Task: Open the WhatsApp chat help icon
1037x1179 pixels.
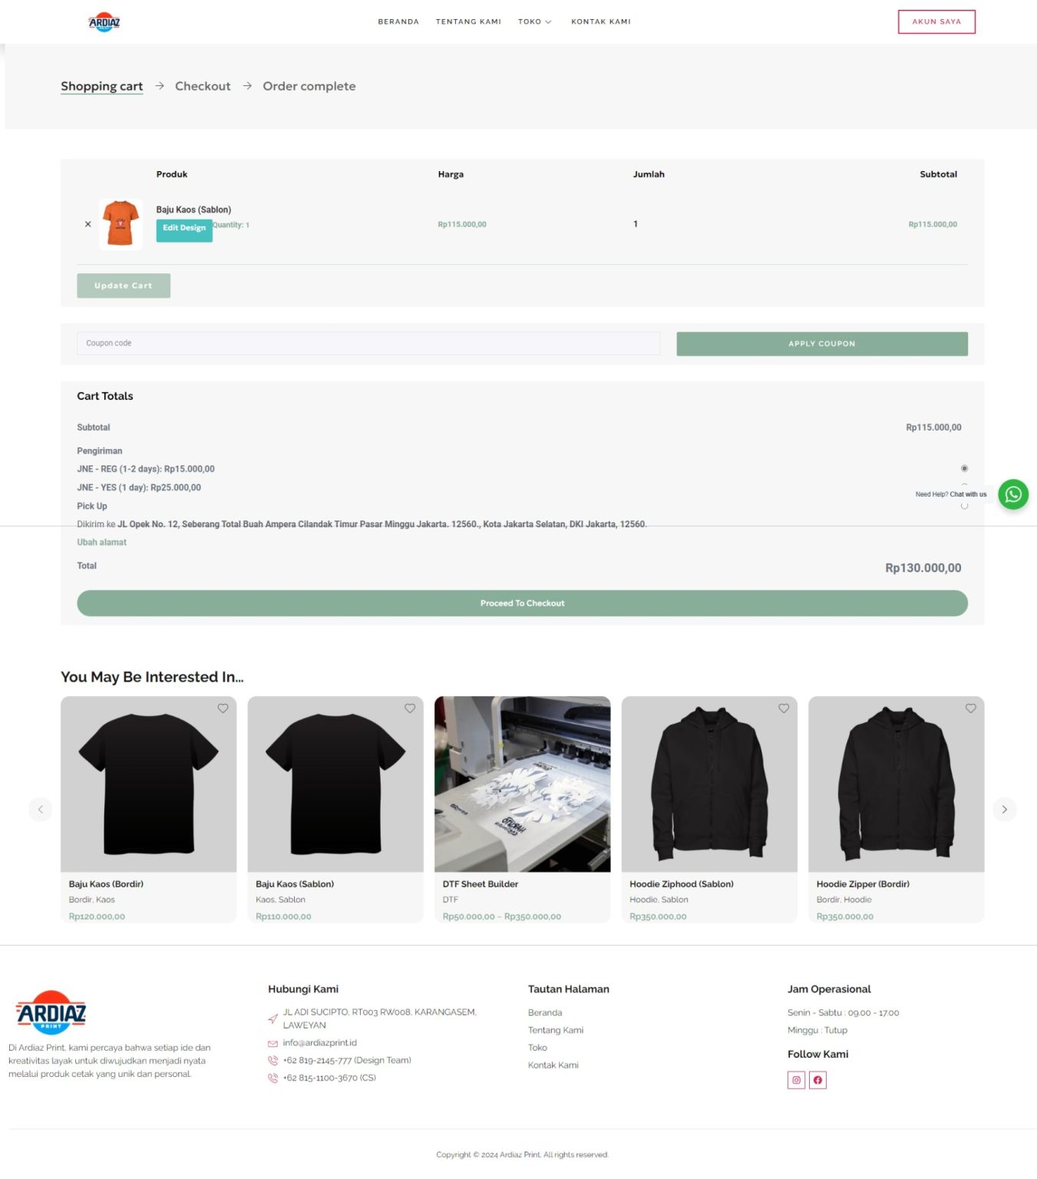Action: 1012,494
